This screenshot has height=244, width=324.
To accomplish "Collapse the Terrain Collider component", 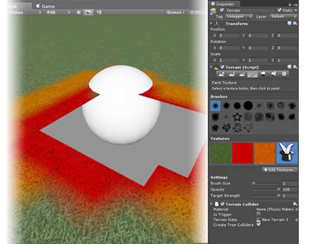I will click(x=212, y=204).
